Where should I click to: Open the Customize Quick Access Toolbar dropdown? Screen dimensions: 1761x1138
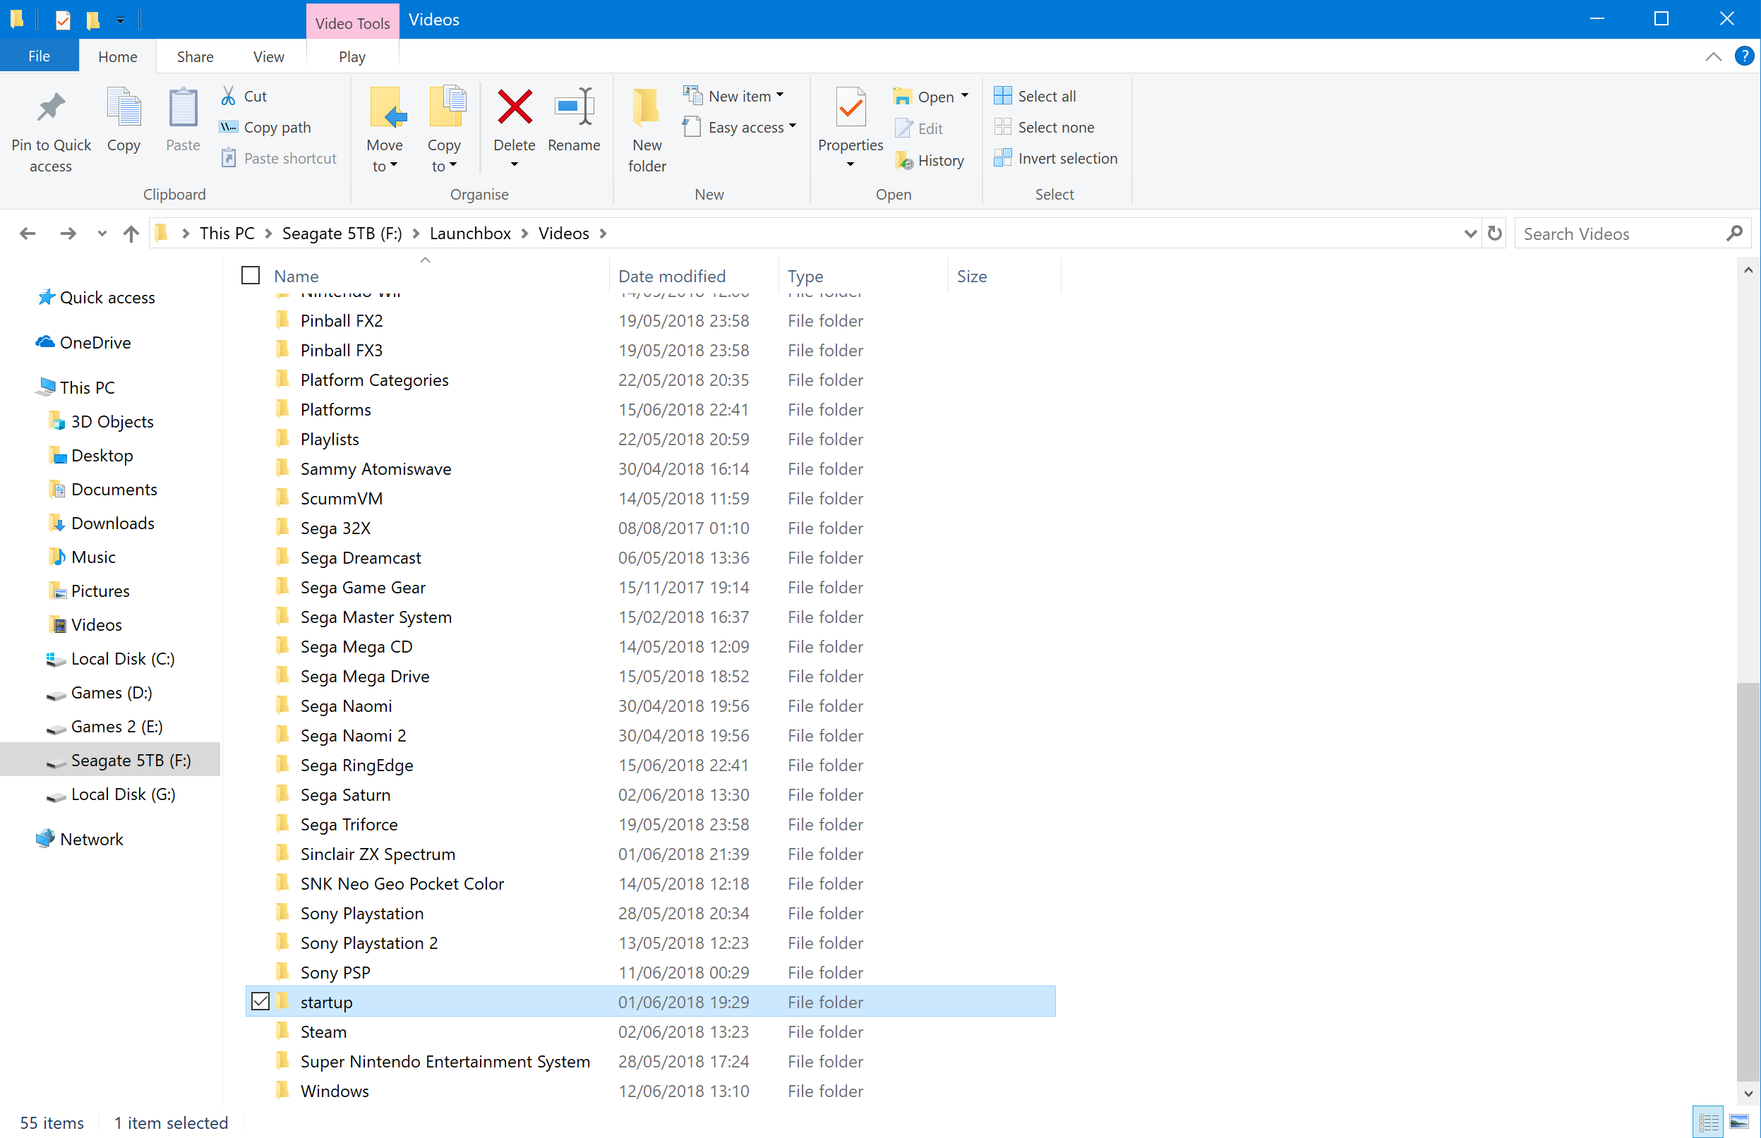click(x=120, y=20)
